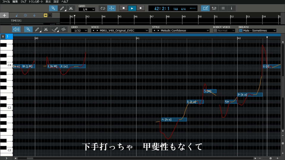Select the へ [h e] note
Viewport: 285px width, 160px height.
[x=174, y=119]
